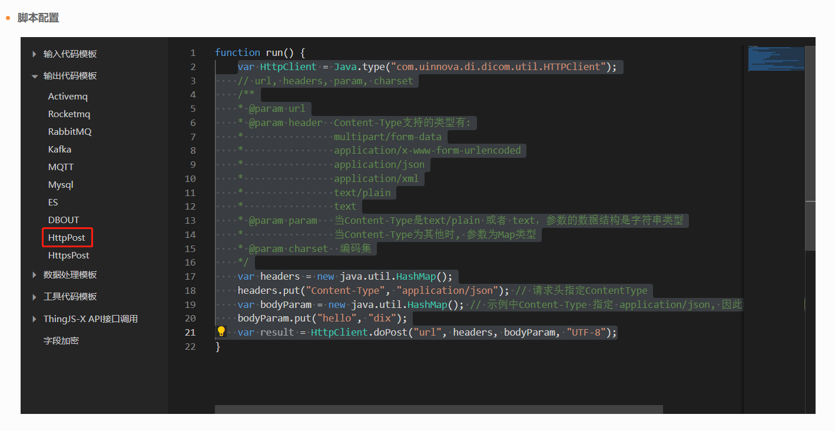Click the 'function run() {' code line

260,52
